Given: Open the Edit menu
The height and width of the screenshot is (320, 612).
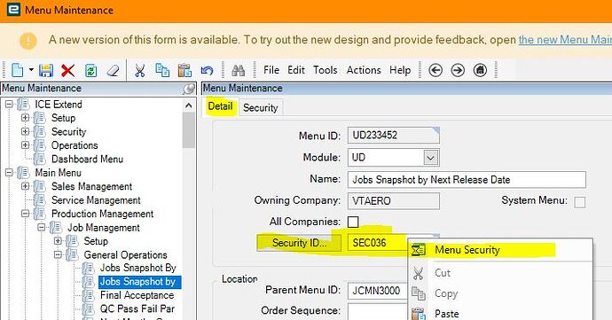Looking at the screenshot, I should pyautogui.click(x=296, y=70).
